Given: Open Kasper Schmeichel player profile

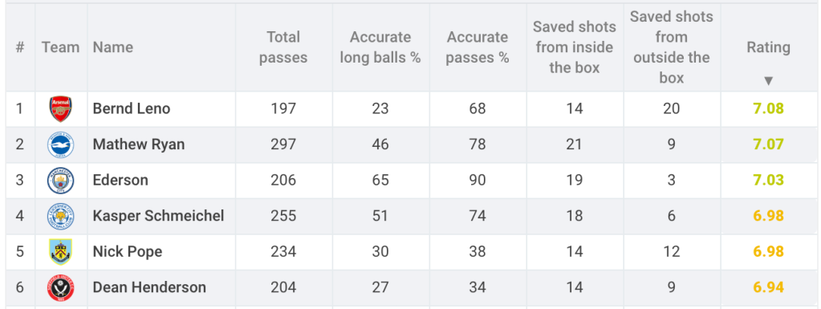Looking at the screenshot, I should tap(159, 215).
